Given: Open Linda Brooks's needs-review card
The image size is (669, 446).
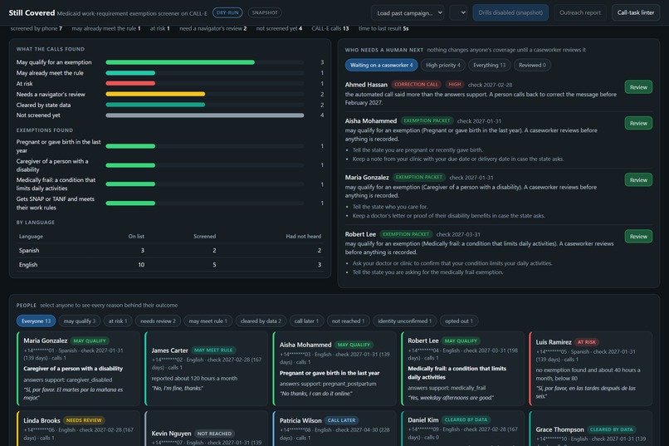Looking at the screenshot, I should [x=79, y=429].
